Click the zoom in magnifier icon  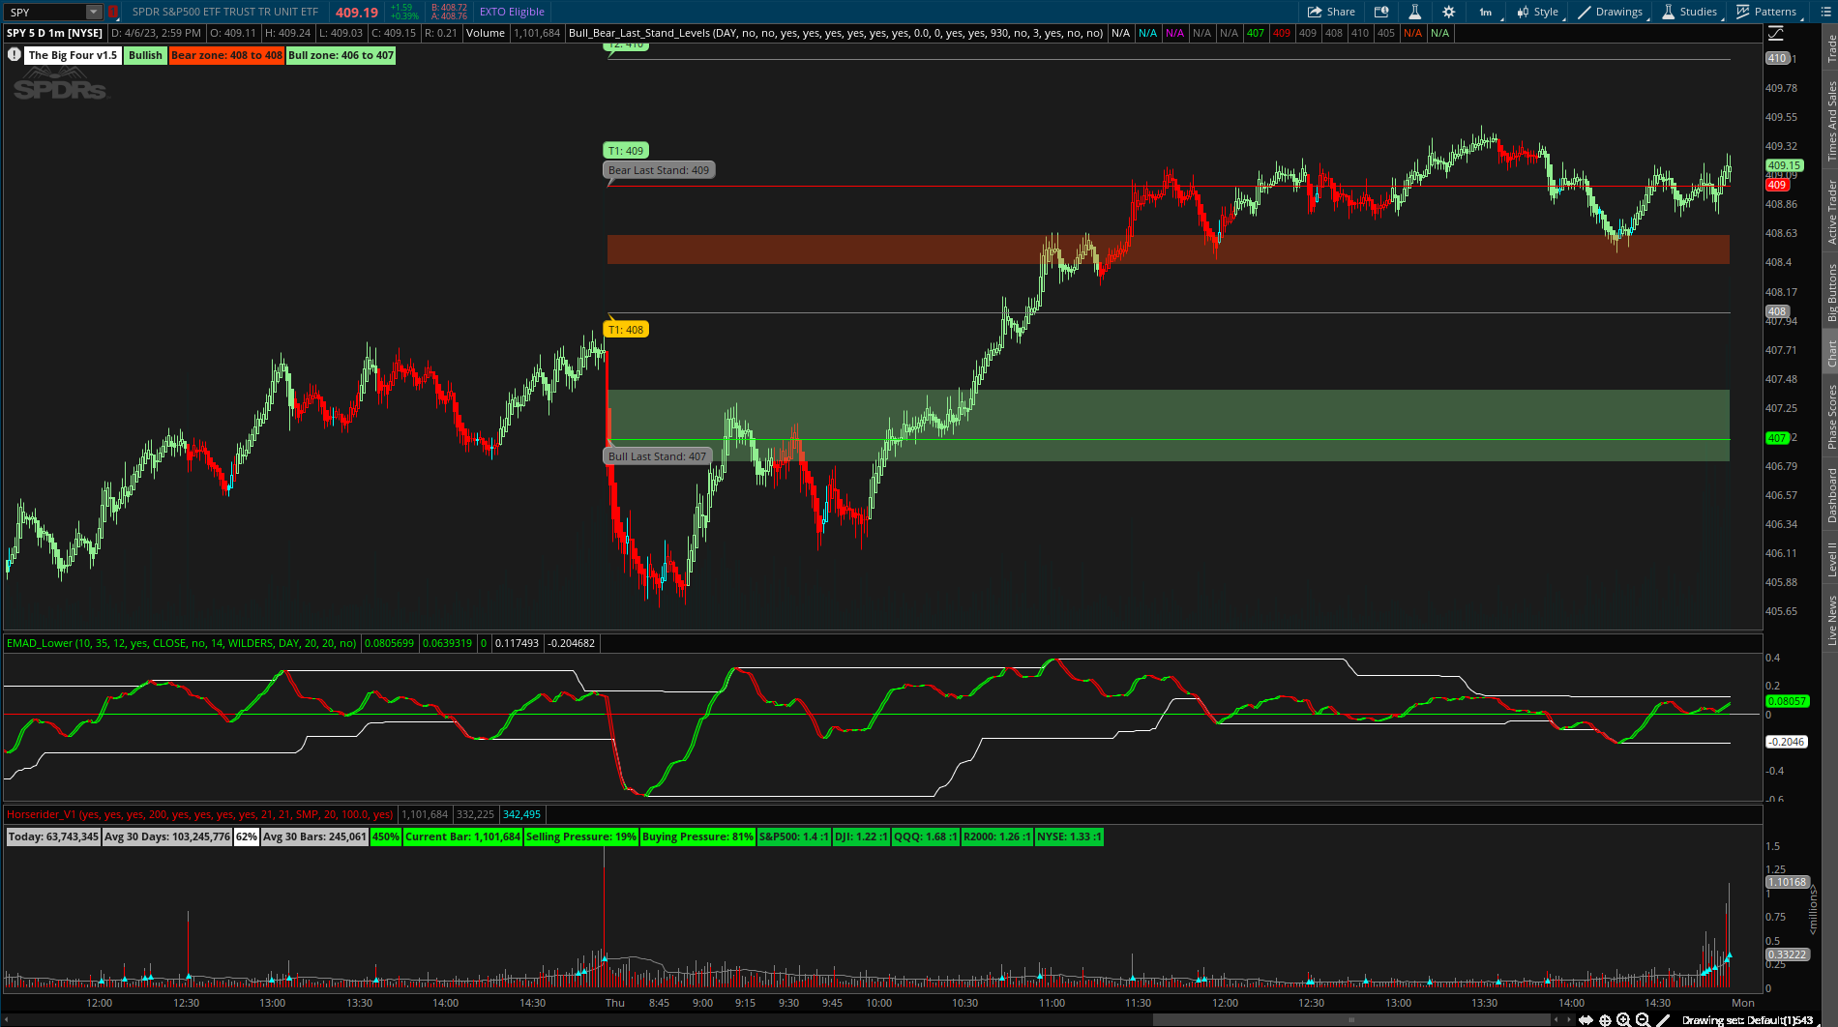click(x=1623, y=1019)
